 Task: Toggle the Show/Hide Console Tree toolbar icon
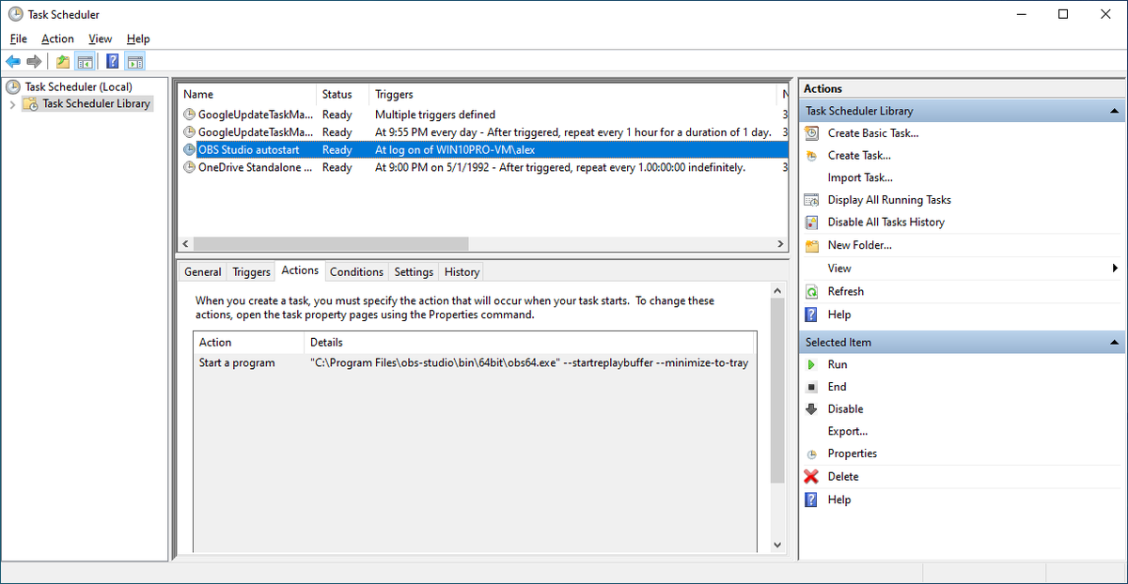click(85, 62)
